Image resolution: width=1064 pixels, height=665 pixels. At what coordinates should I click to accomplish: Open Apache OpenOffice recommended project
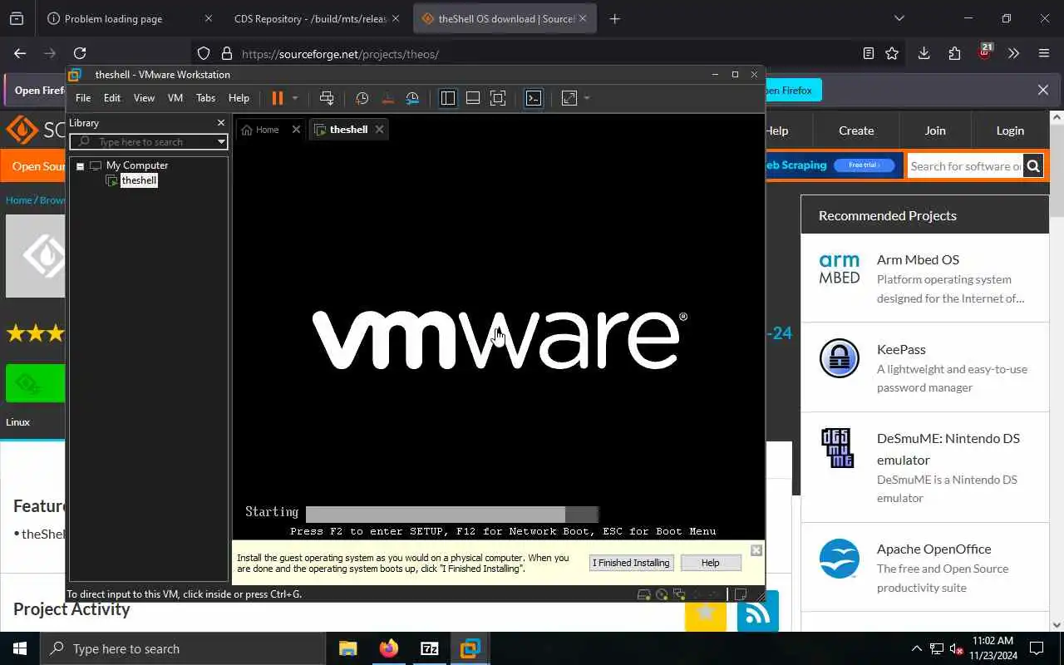925,567
